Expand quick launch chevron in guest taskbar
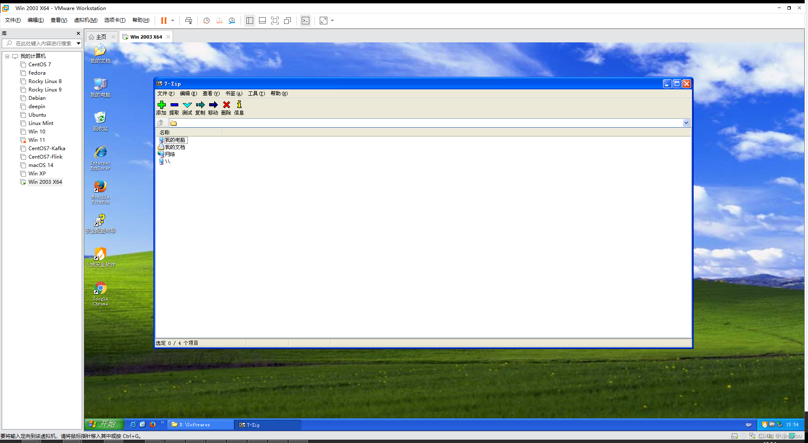The width and height of the screenshot is (808, 443). point(162,422)
